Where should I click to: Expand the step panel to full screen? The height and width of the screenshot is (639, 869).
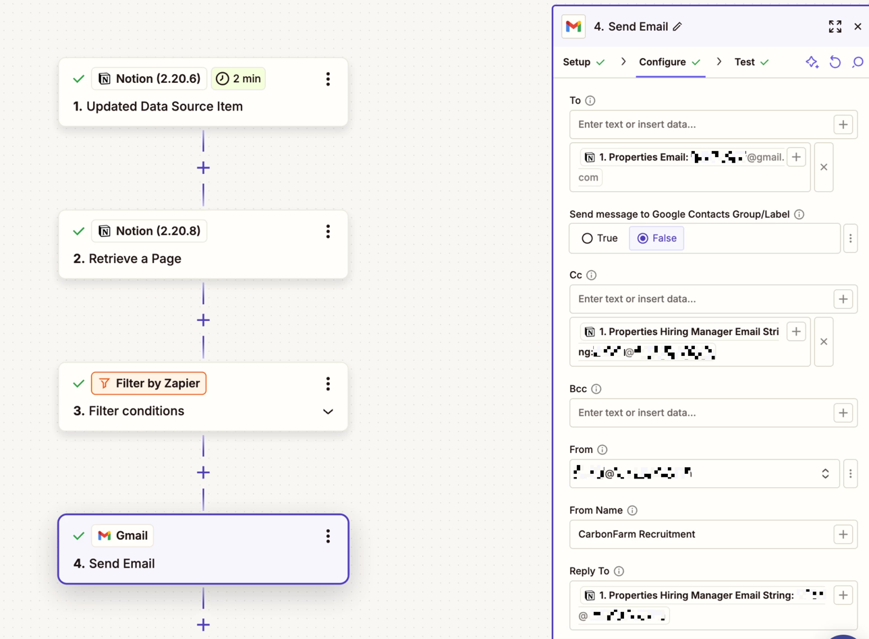click(835, 27)
